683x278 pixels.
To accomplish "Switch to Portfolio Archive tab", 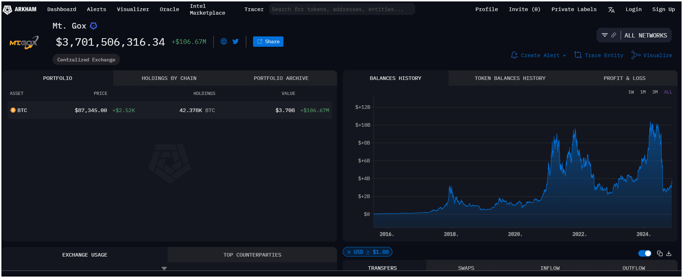I will pyautogui.click(x=281, y=78).
